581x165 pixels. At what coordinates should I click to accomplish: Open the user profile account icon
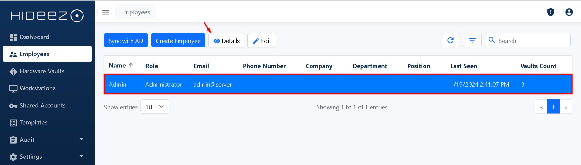(x=569, y=12)
